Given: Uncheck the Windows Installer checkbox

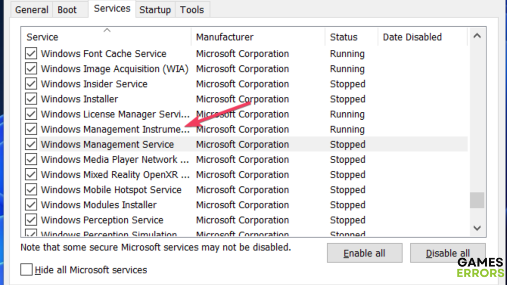Looking at the screenshot, I should tap(31, 99).
